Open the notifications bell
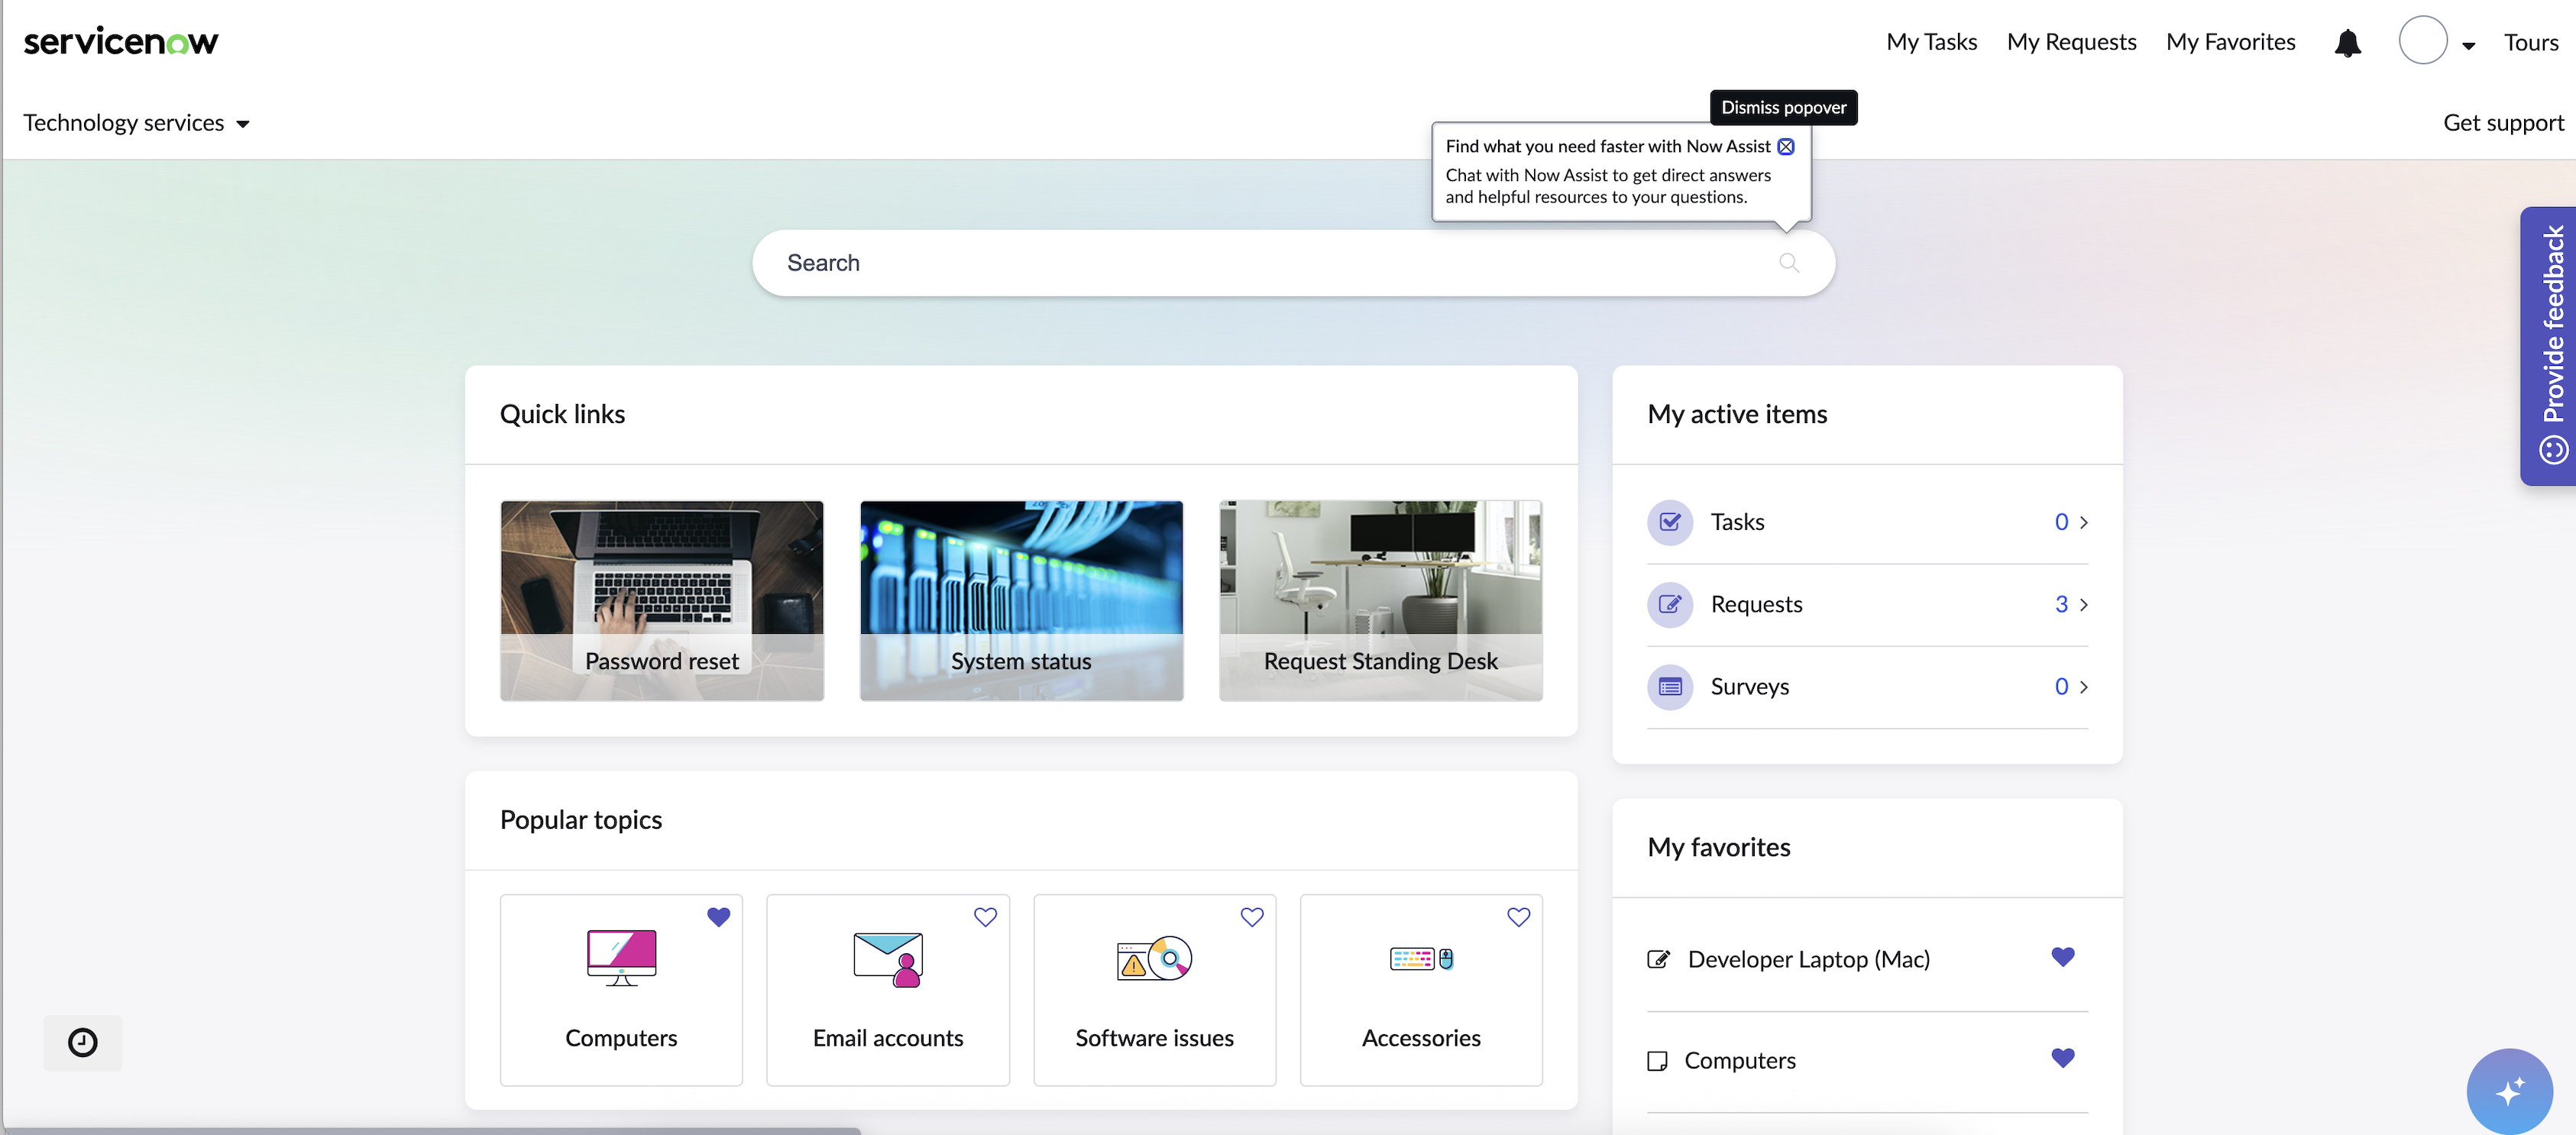Viewport: 2576px width, 1135px height. pyautogui.click(x=2347, y=43)
